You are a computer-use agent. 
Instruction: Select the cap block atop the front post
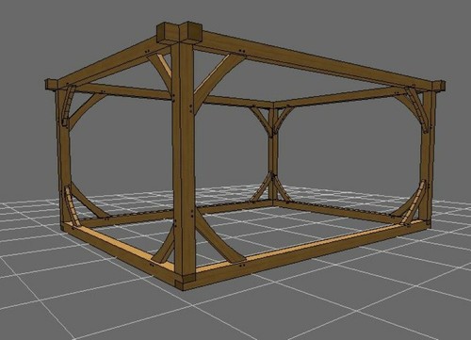click(178, 32)
